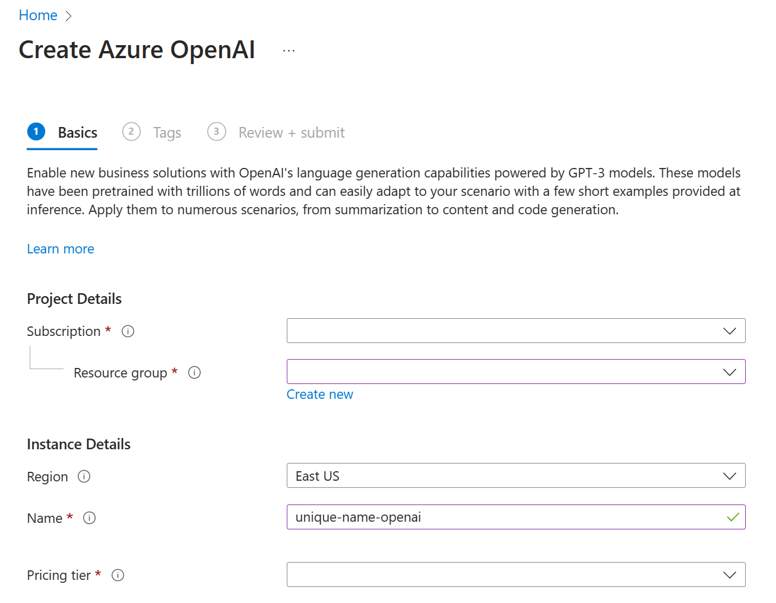Open the ellipsis more options menu
Viewport: 776px width, 603px height.
pos(289,51)
